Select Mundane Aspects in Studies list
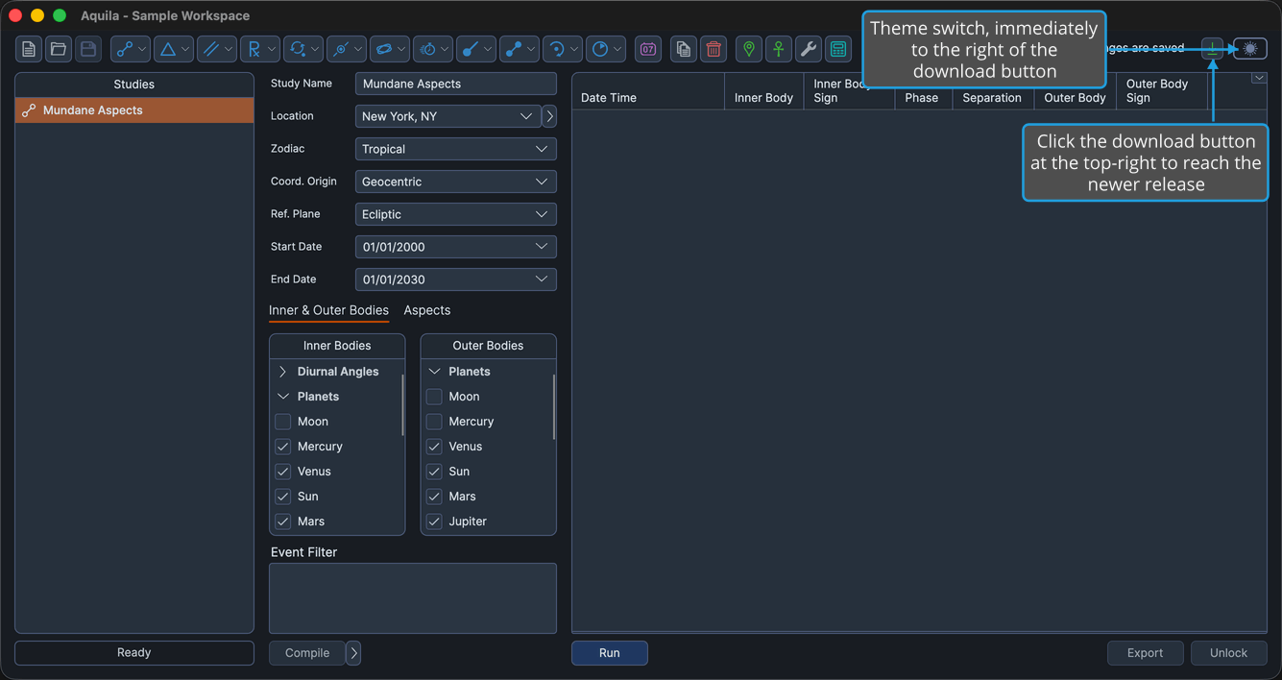1282x680 pixels. click(x=134, y=110)
